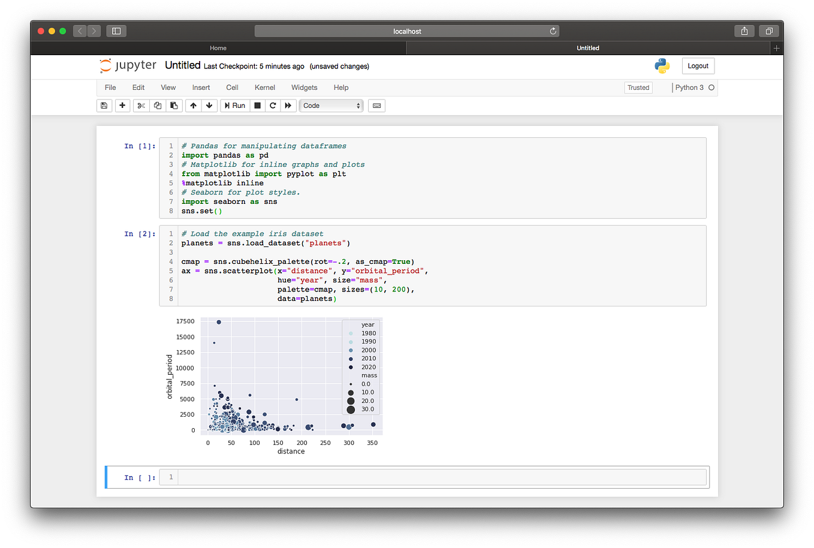Interrupt the kernel with the stop icon
This screenshot has height=548, width=814.
click(257, 106)
